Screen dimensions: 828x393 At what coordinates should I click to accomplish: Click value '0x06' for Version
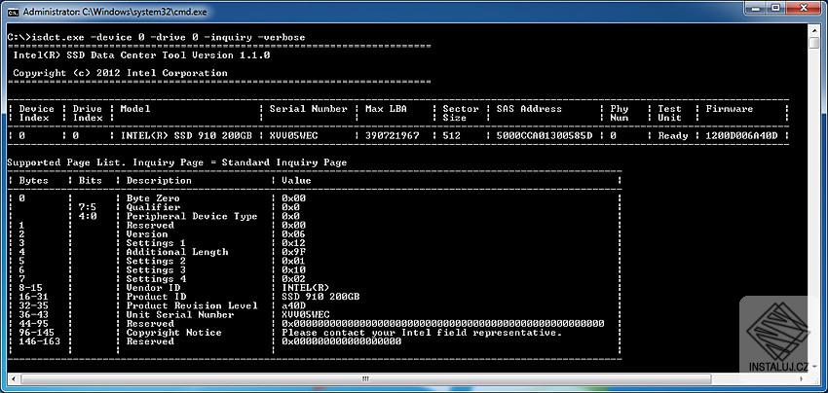click(293, 234)
